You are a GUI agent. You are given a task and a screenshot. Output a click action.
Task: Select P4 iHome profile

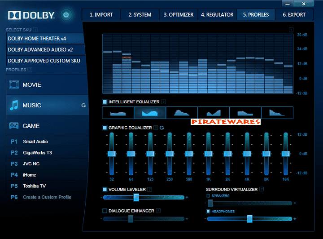(47, 175)
